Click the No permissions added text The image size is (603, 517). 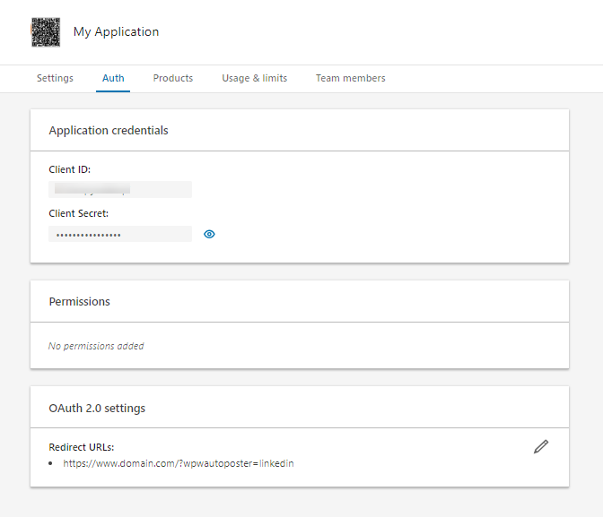[x=96, y=346]
